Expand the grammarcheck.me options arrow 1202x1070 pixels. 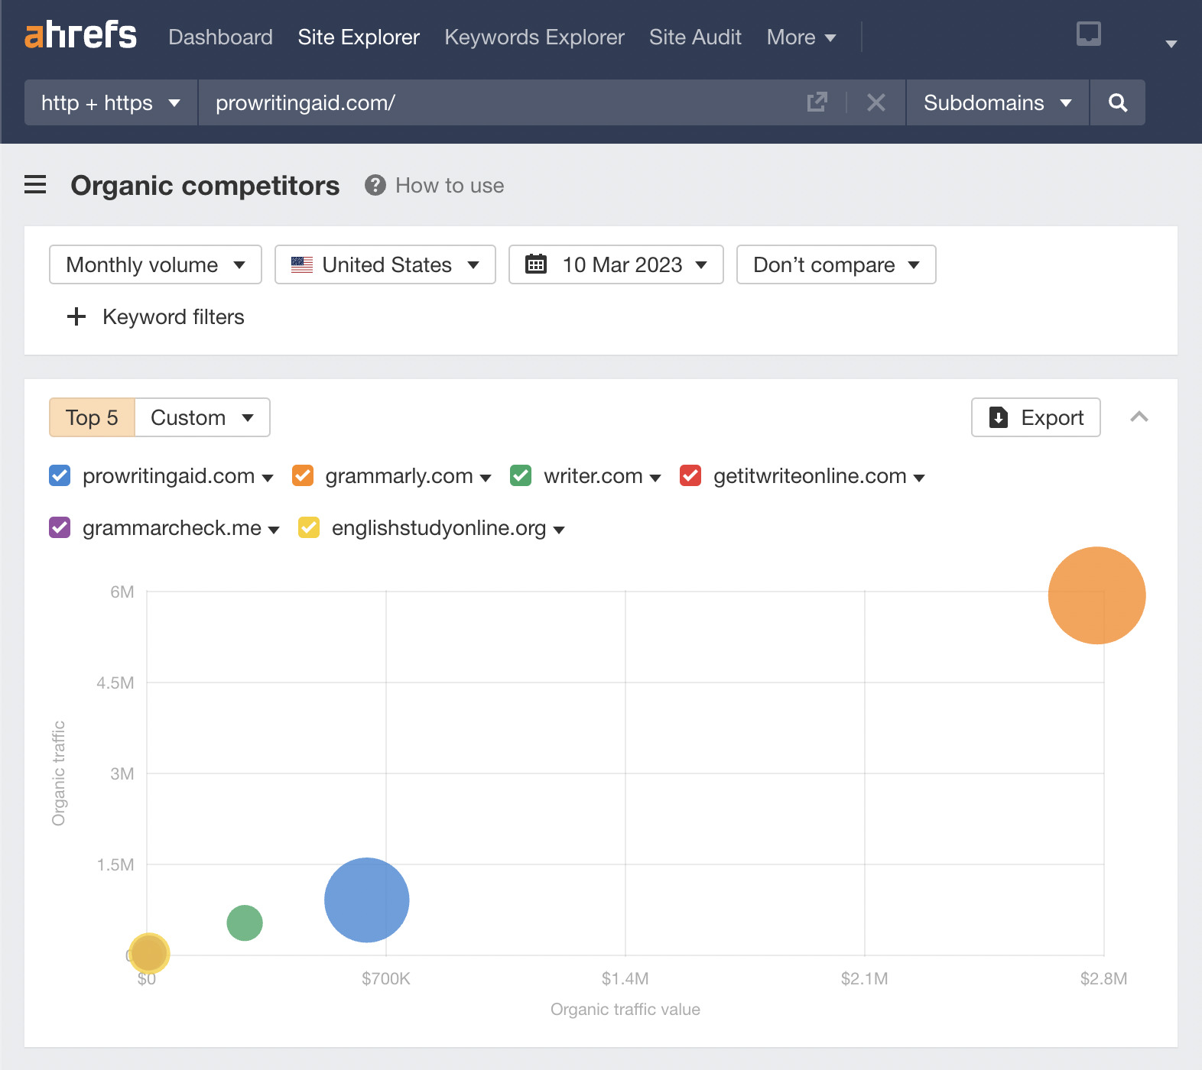pyautogui.click(x=274, y=530)
